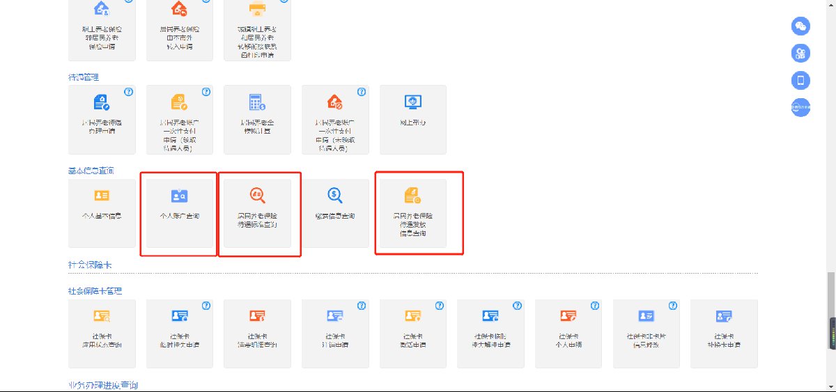
Task: Open the red-icon 社保卡信息验证查询 tile
Action: [x=257, y=334]
